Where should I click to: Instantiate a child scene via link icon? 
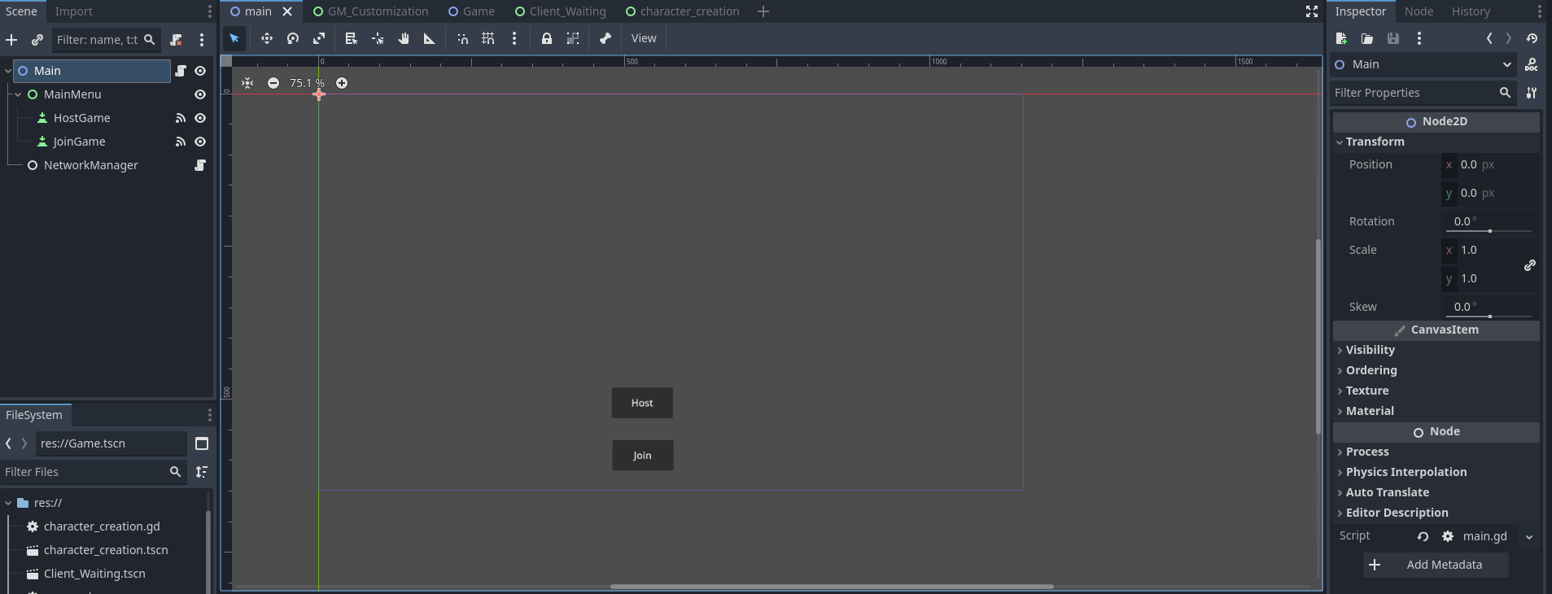coord(37,39)
